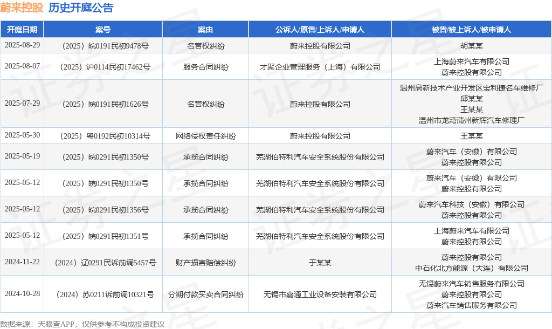552x329 pixels.
Task: Click case number (2024)辽0291民诉前调5457号
Action: tap(105, 263)
